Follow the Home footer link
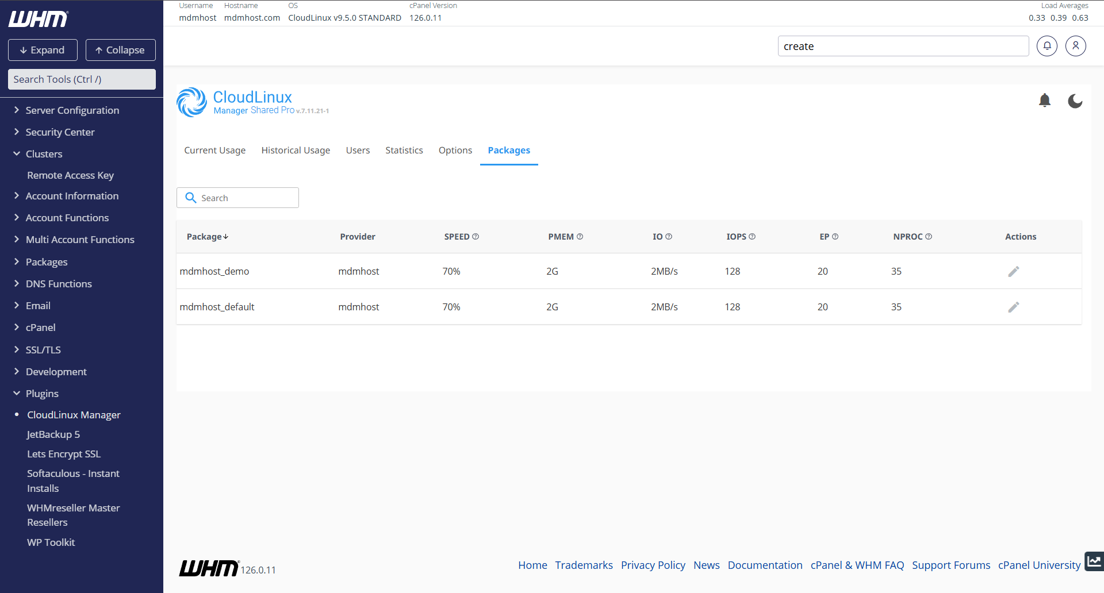1104x593 pixels. click(532, 565)
